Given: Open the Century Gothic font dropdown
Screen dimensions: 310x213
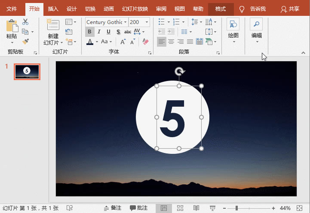Looking at the screenshot, I should click(125, 22).
